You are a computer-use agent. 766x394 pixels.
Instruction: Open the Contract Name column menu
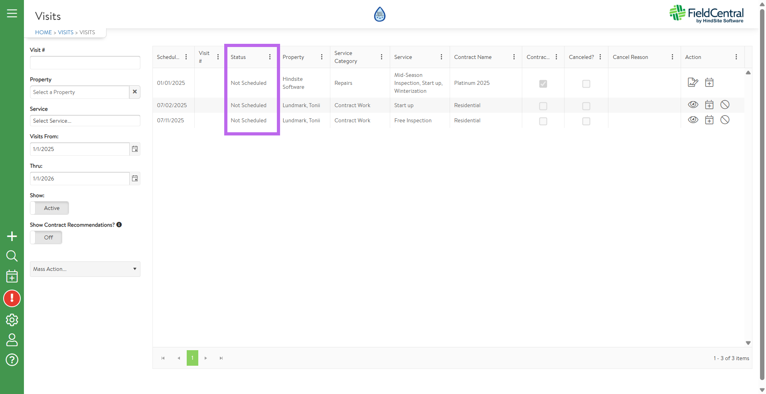tap(514, 57)
